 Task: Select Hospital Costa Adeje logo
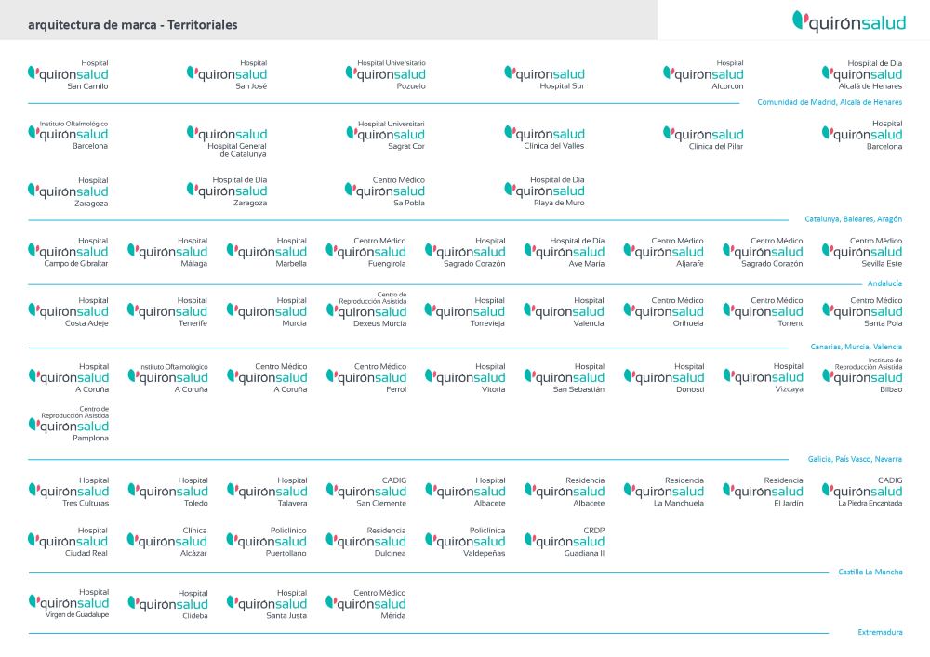click(x=68, y=312)
